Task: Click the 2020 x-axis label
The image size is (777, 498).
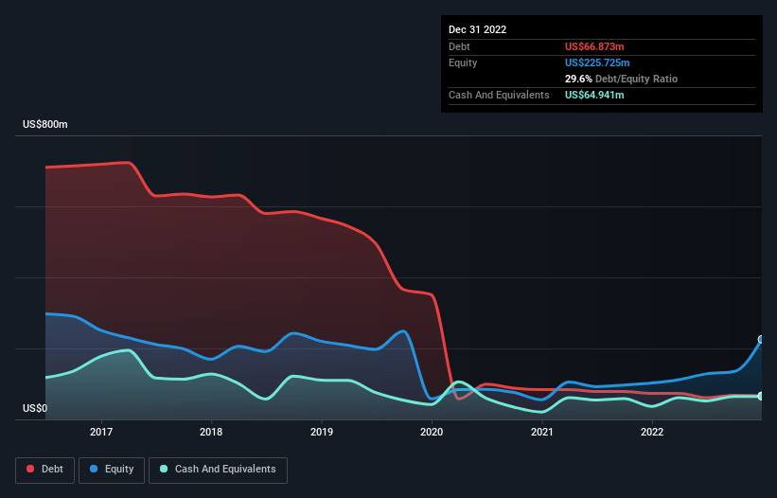Action: point(432,432)
